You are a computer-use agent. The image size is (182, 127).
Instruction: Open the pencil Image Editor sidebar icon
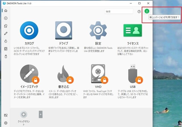click(x=6, y=33)
